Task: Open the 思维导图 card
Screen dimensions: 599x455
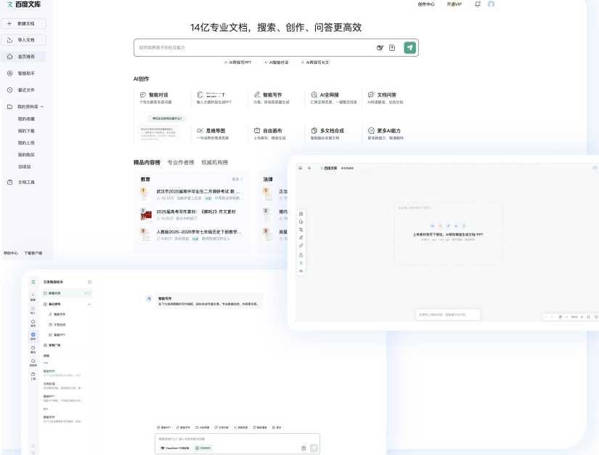Action: [x=219, y=134]
